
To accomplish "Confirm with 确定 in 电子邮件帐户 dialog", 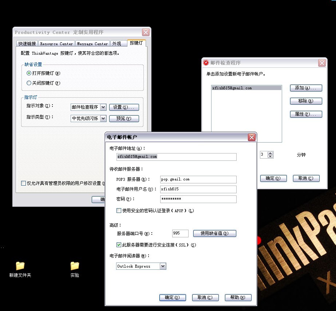I will (173, 298).
